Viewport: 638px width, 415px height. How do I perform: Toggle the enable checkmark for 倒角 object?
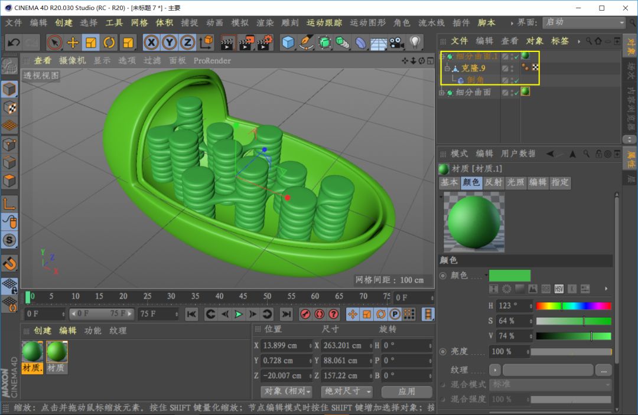516,80
